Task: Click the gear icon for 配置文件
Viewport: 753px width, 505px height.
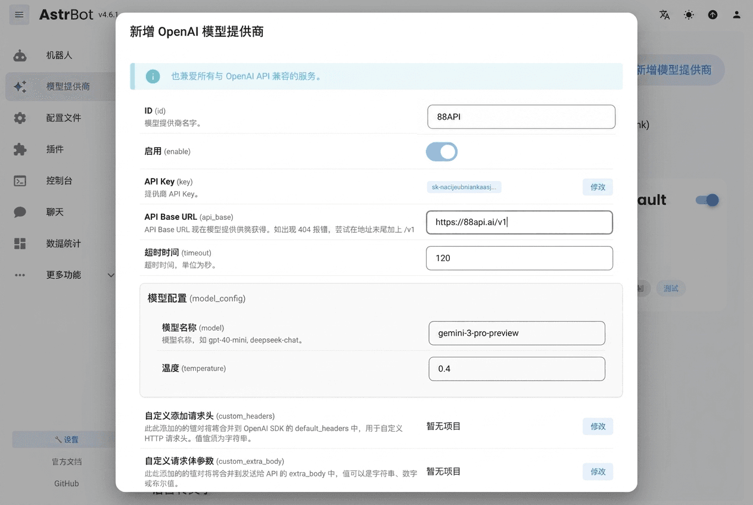Action: tap(20, 118)
